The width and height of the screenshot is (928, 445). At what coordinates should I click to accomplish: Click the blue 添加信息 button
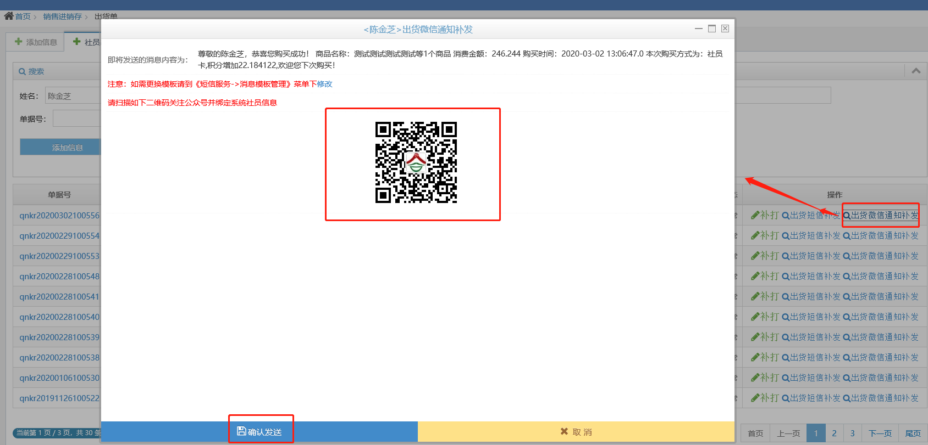point(60,147)
